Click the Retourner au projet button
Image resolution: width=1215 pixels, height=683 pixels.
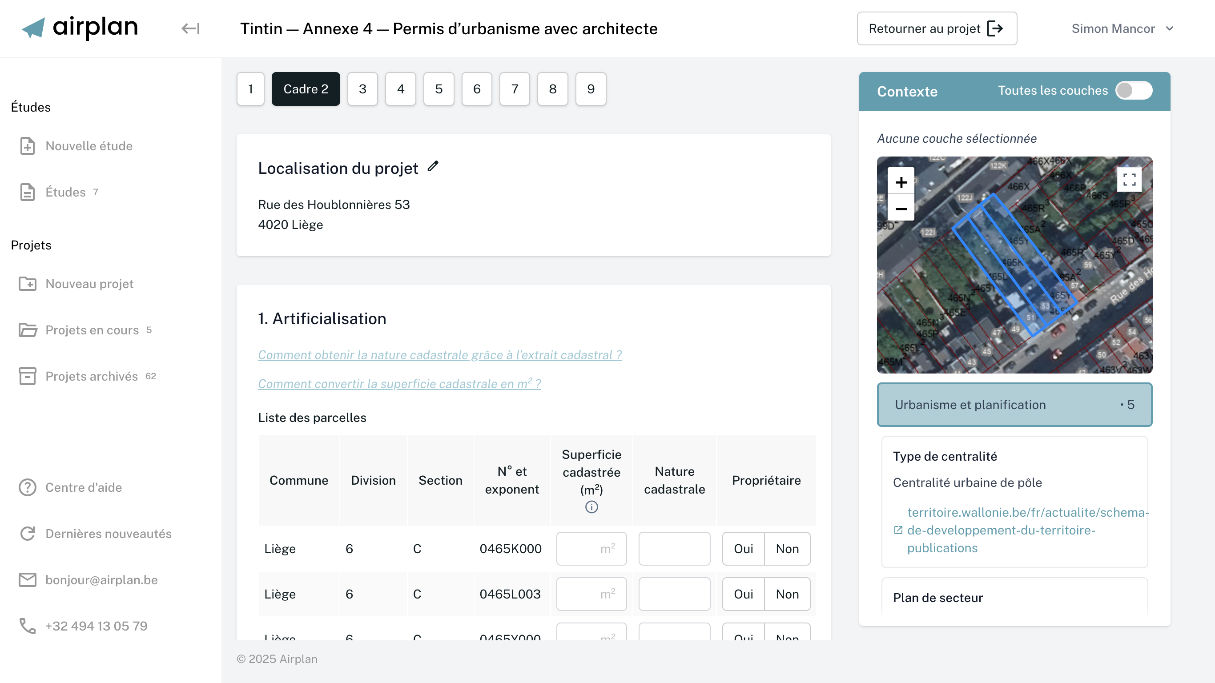(936, 29)
